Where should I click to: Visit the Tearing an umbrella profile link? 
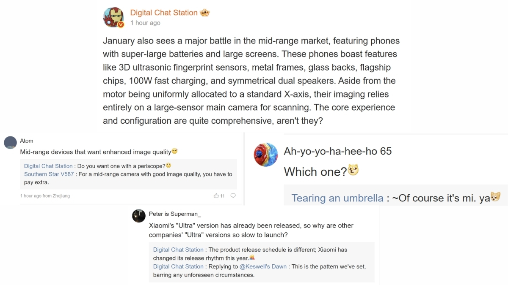(x=337, y=198)
